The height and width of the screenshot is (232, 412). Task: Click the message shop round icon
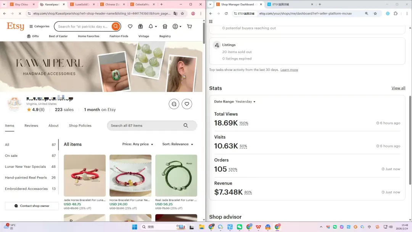[174, 104]
